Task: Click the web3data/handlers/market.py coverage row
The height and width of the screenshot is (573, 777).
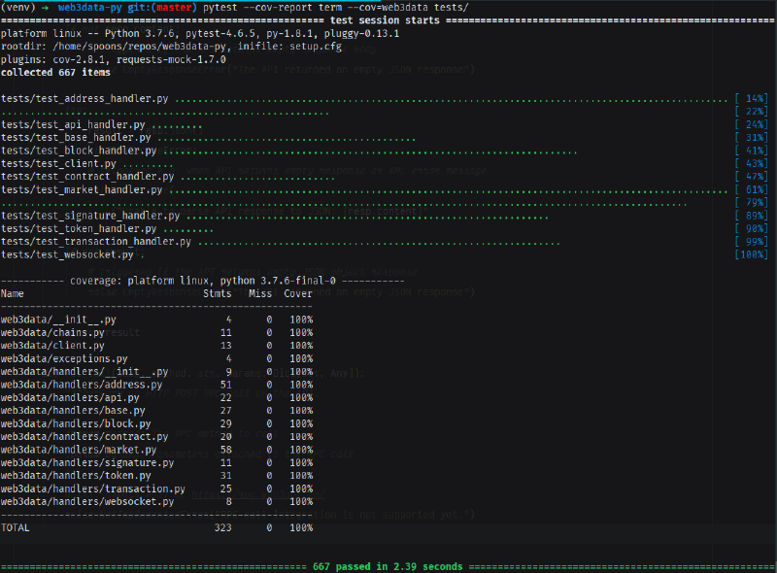Action: tap(156, 450)
